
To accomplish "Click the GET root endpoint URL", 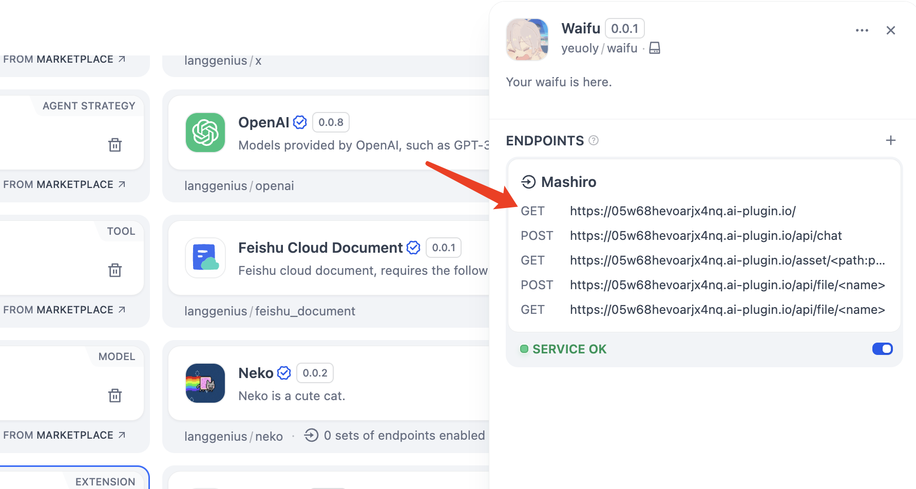I will 682,211.
